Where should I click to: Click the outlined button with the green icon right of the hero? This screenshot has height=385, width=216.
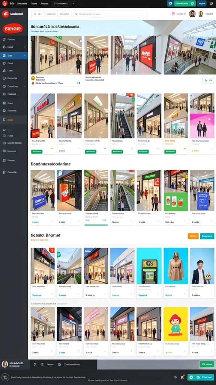(208, 80)
